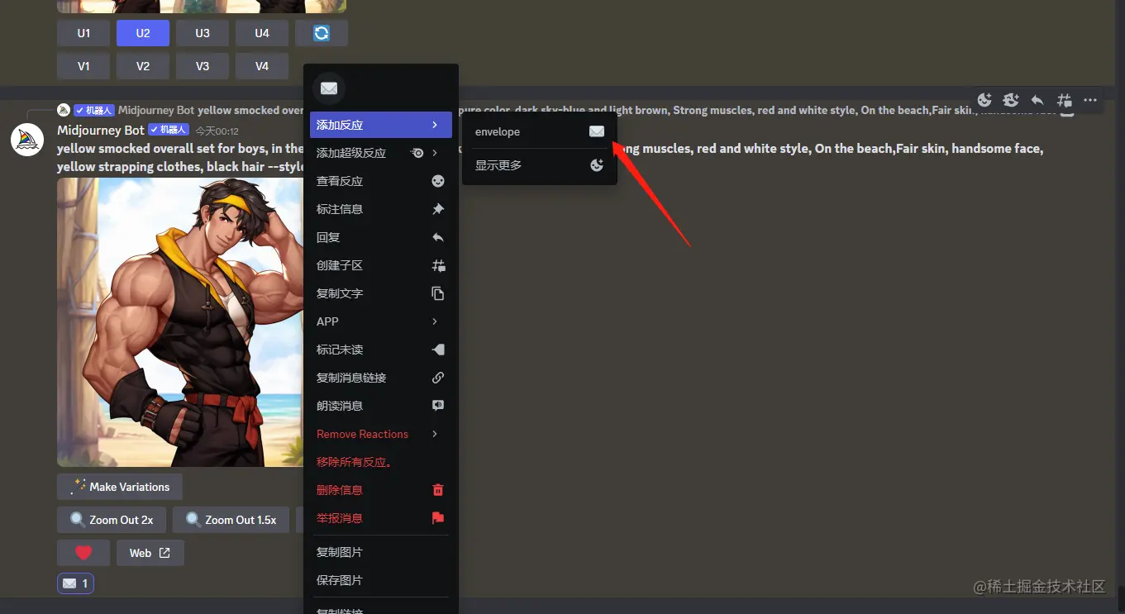Click the envelope emoji atop context menu
Image resolution: width=1125 pixels, height=614 pixels.
328,88
